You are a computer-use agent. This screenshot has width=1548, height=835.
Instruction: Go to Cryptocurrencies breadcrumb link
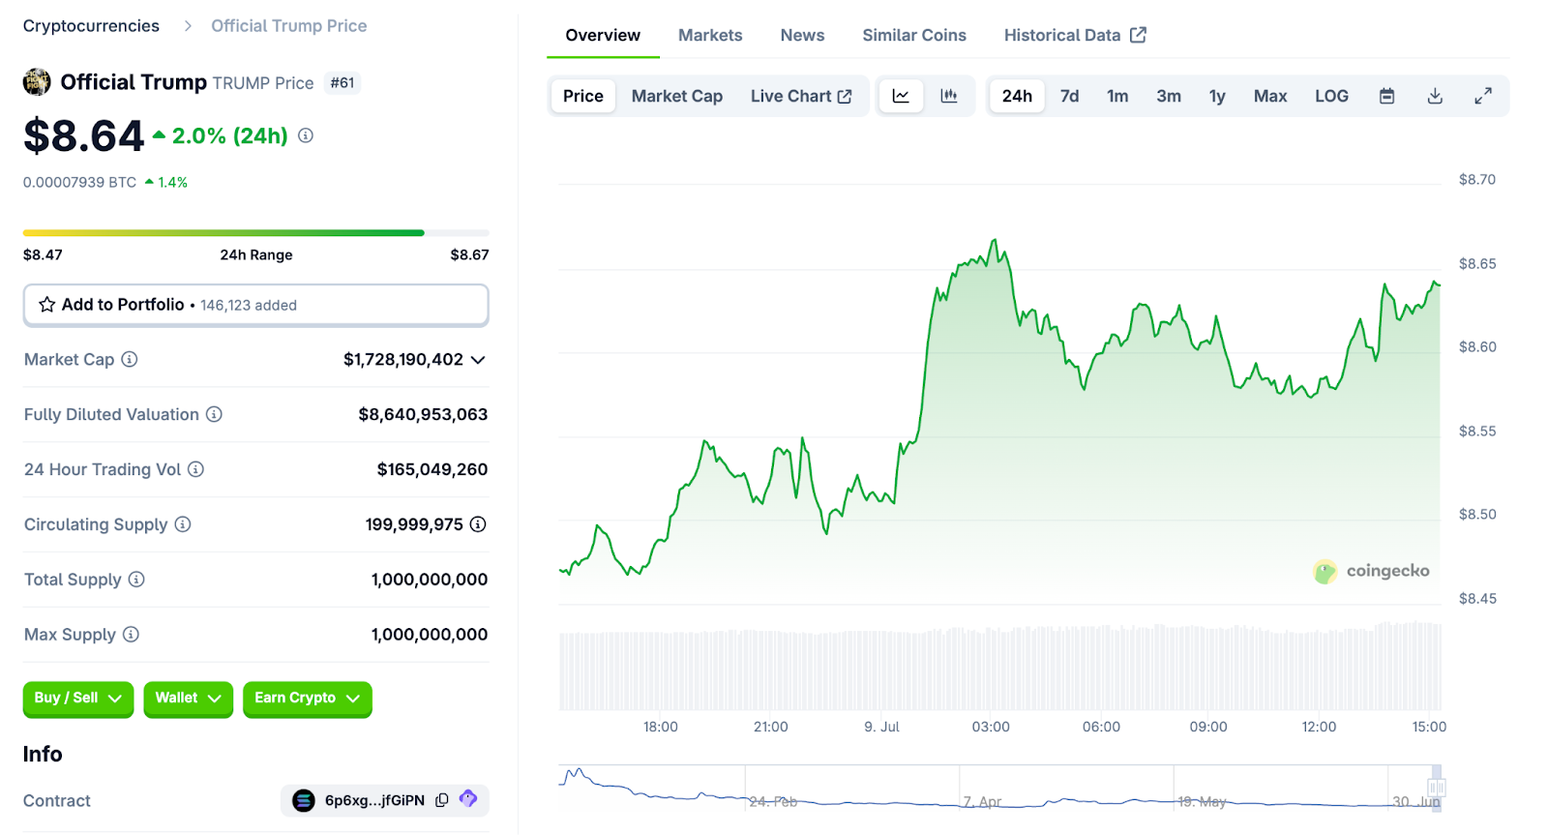91,26
